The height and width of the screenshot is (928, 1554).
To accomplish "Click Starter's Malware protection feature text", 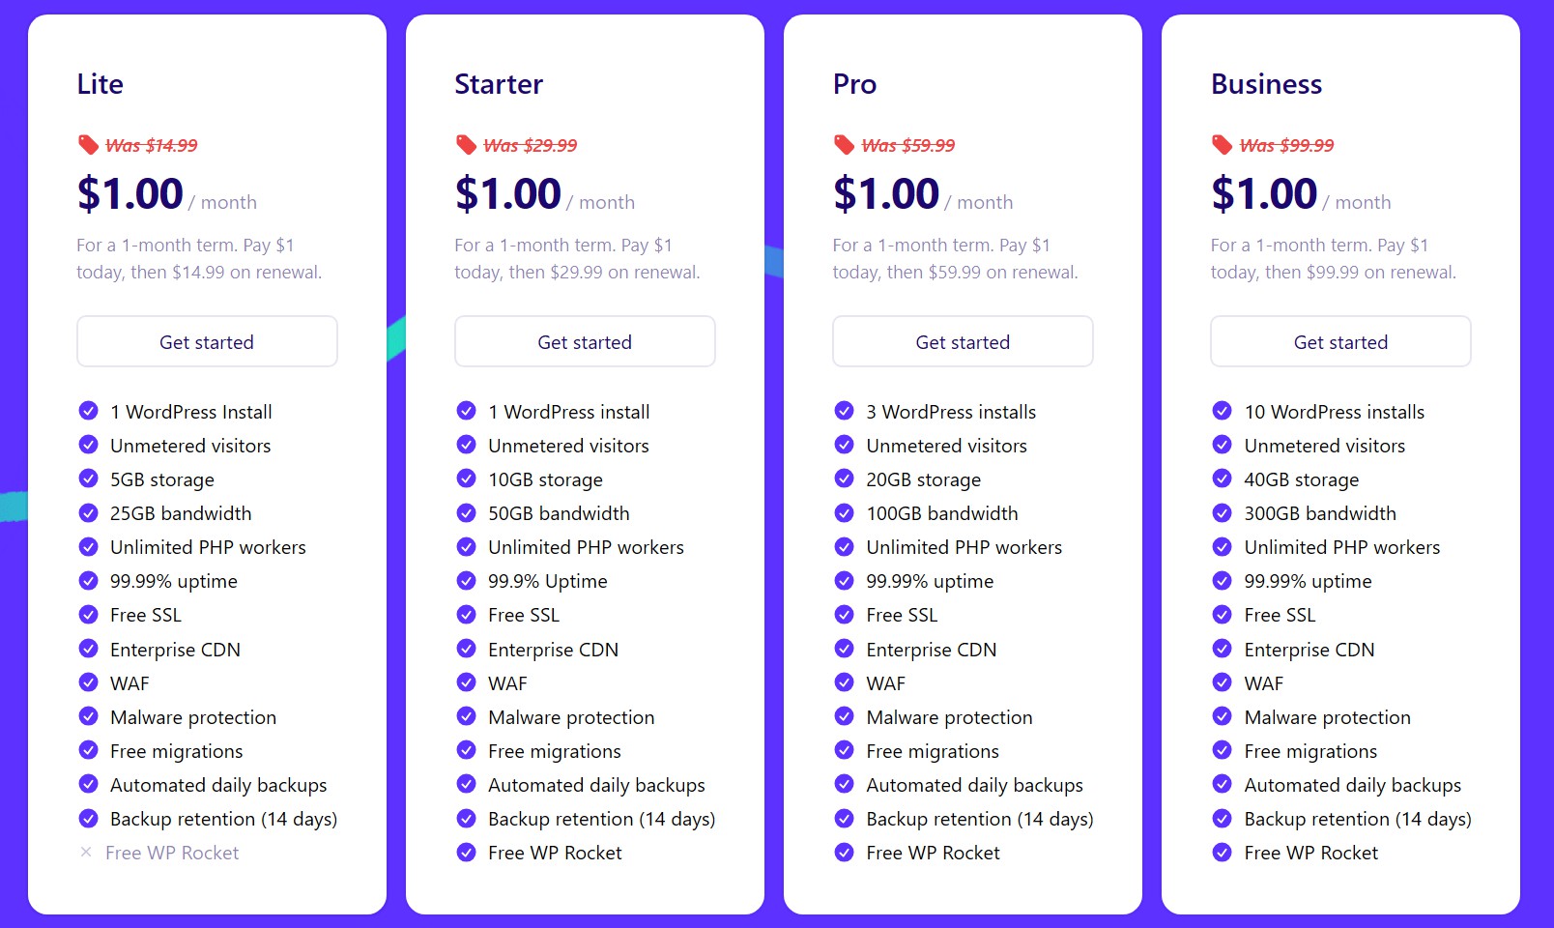I will coord(570,716).
